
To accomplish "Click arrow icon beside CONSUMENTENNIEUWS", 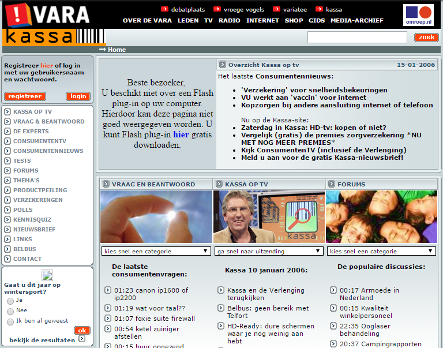I will [x=7, y=151].
